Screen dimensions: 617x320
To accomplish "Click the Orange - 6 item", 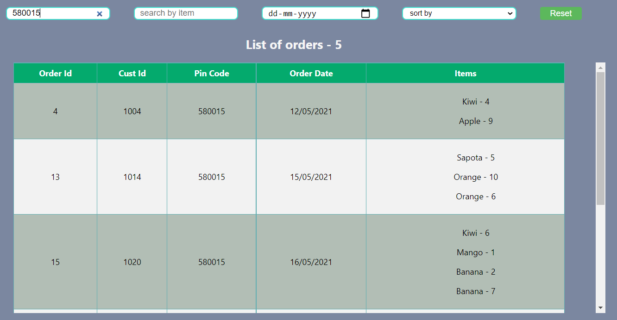I will [x=476, y=197].
